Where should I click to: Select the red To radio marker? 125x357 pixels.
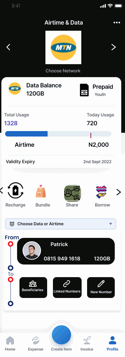point(11,280)
